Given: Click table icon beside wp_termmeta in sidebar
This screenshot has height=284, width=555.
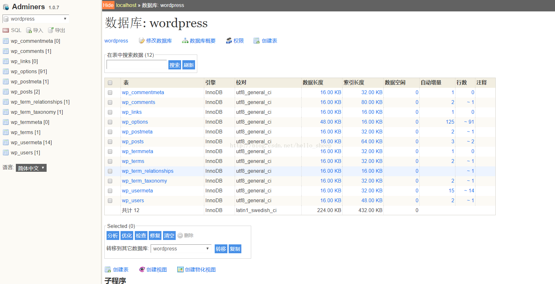Looking at the screenshot, I should coord(6,122).
